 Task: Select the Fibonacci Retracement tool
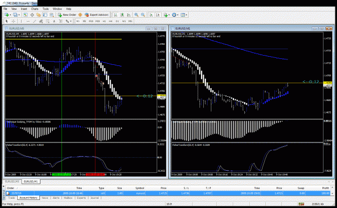click(47, 21)
